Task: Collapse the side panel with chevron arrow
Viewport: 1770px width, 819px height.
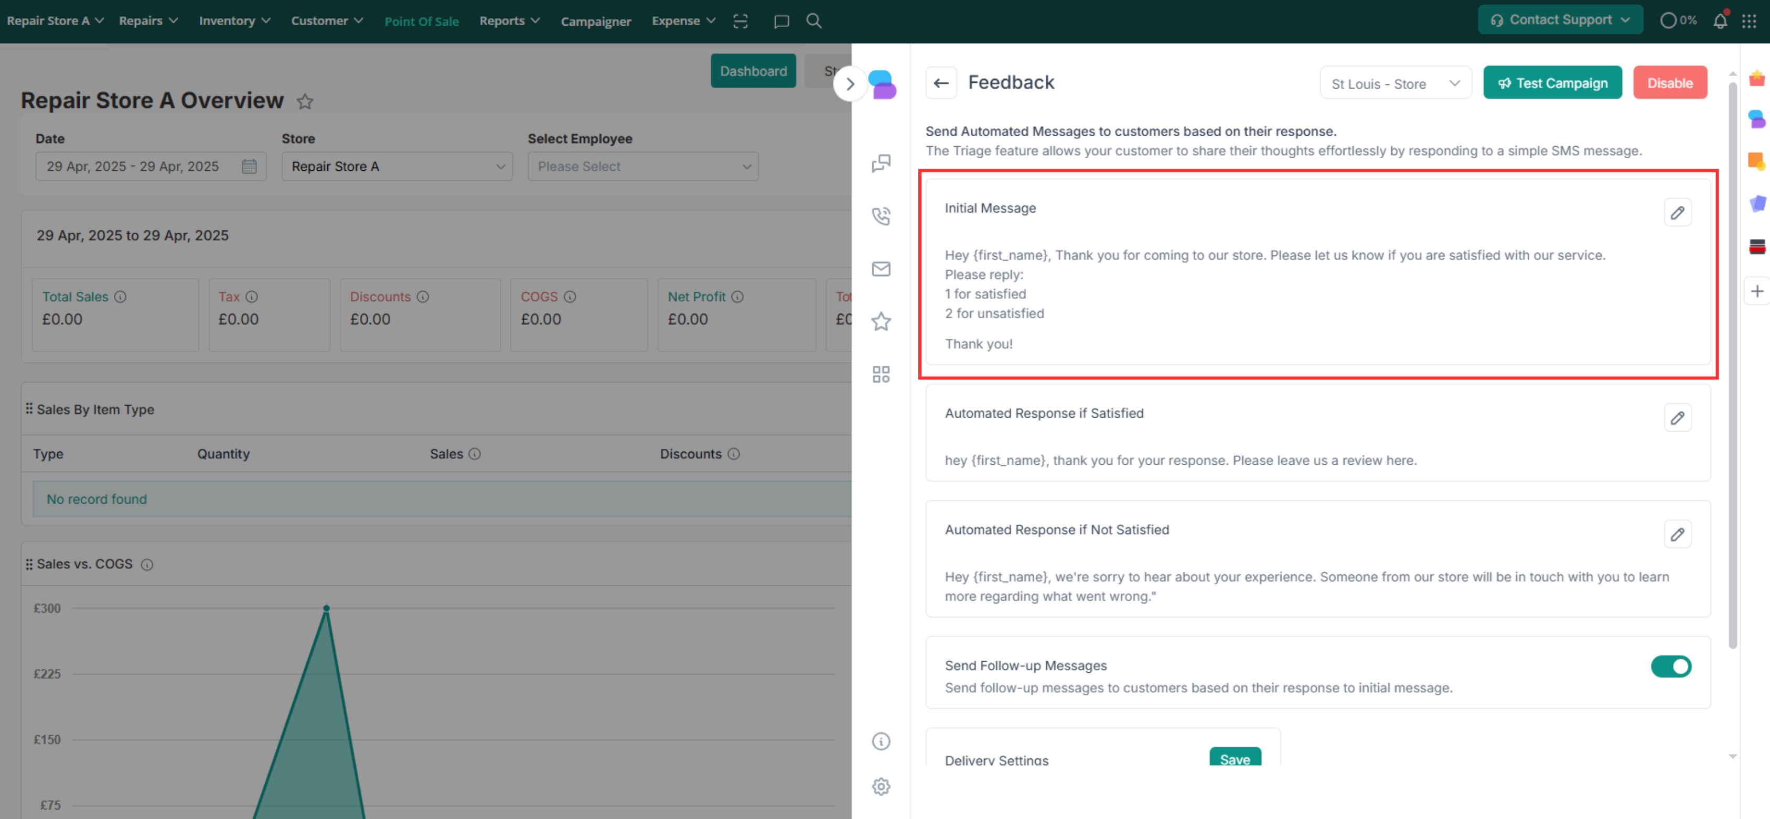Action: point(850,84)
